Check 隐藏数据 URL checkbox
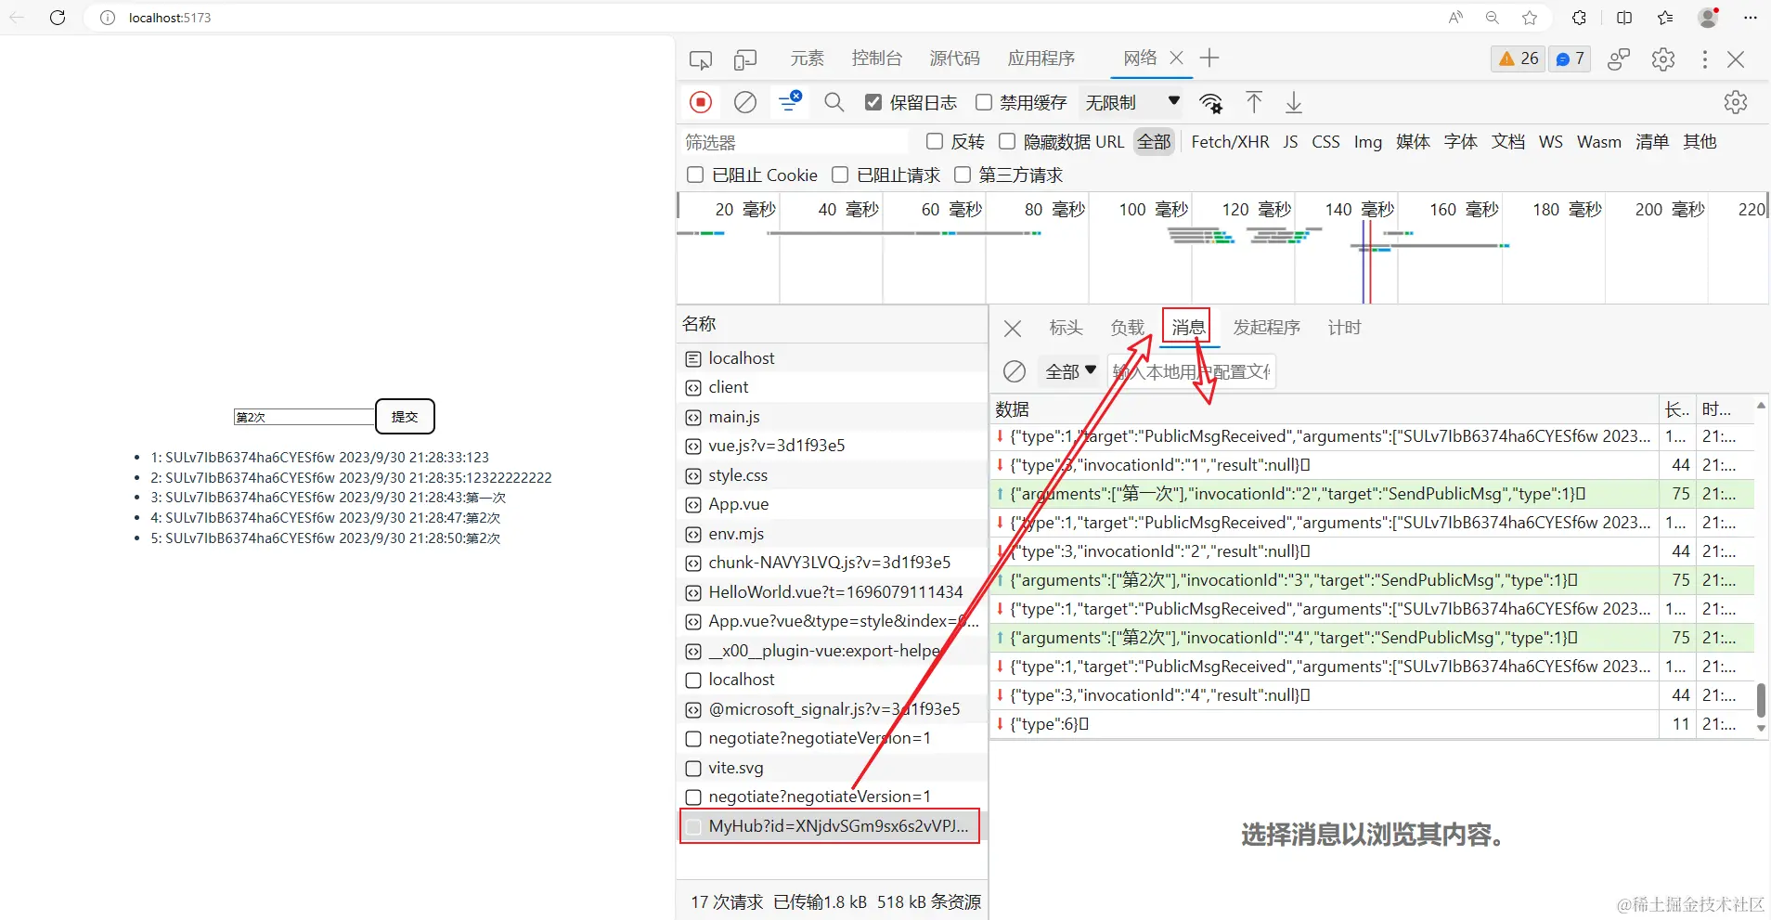This screenshot has width=1771, height=920. tap(1007, 141)
